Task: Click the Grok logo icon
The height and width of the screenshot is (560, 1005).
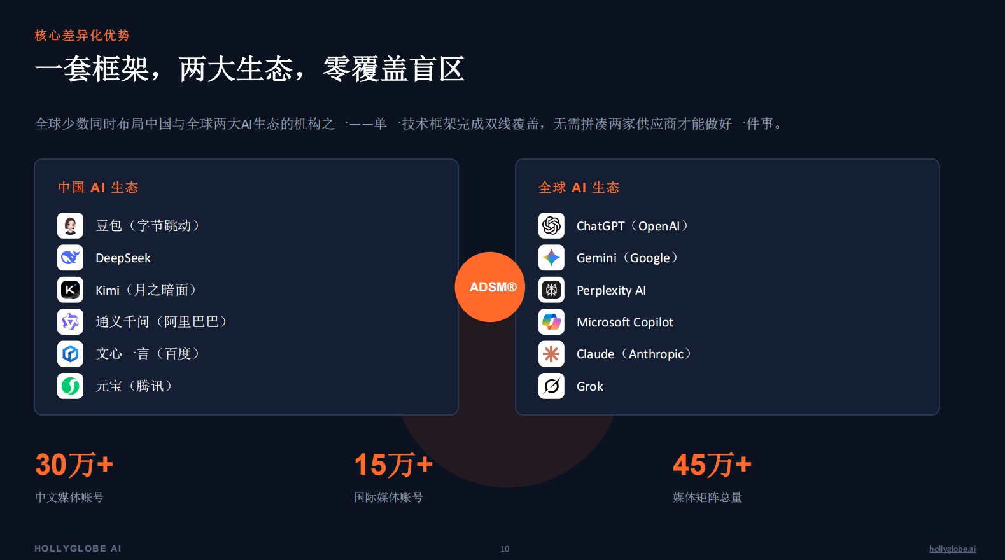Action: pos(551,386)
